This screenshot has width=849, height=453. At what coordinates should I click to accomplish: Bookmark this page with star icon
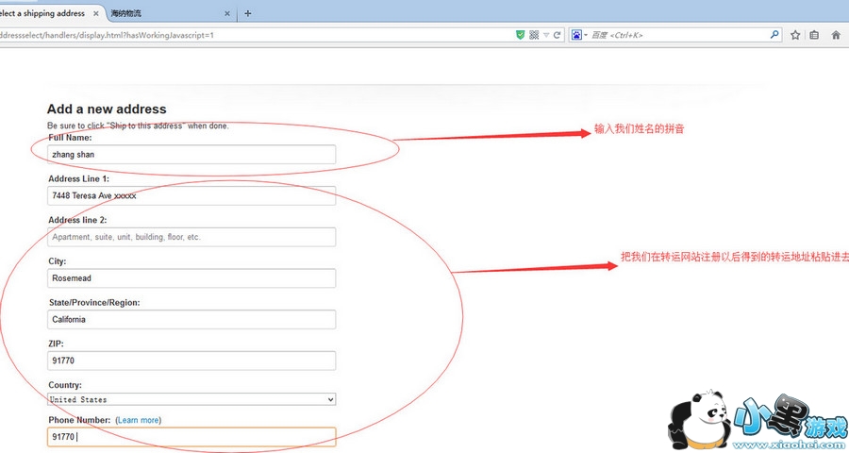(795, 35)
